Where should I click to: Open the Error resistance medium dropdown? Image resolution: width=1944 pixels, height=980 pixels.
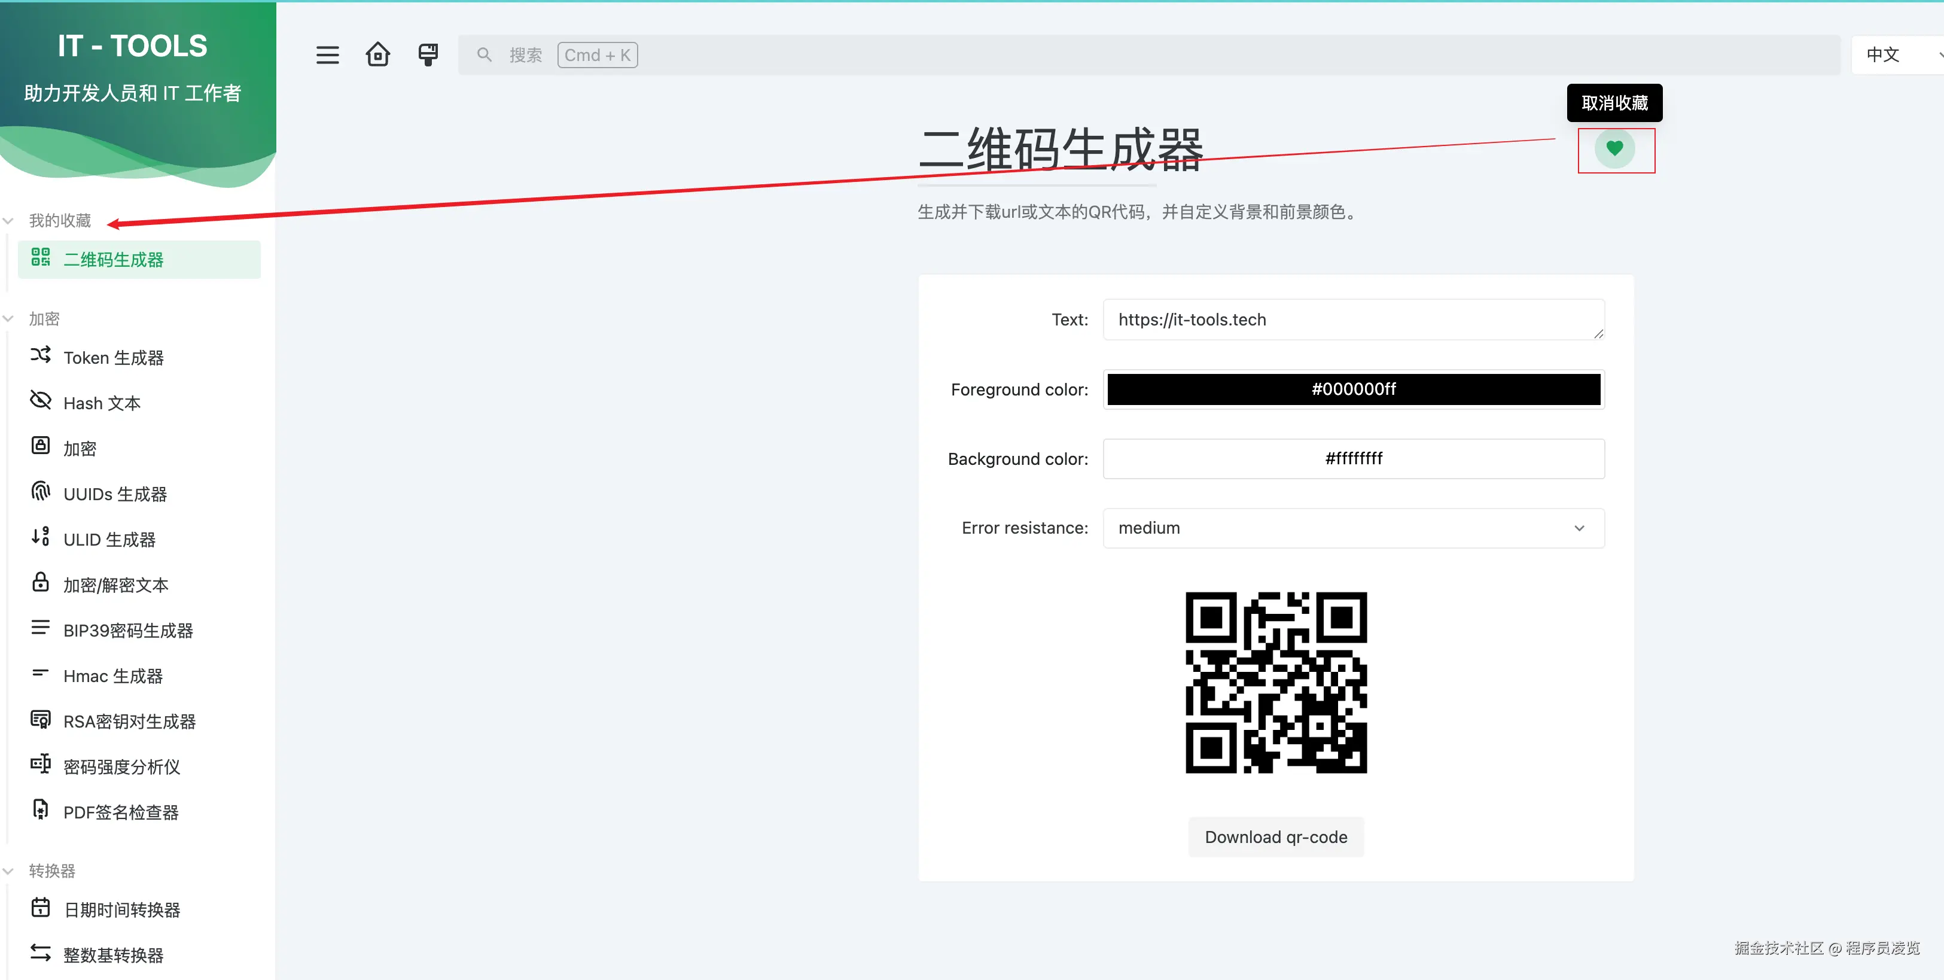tap(1352, 528)
